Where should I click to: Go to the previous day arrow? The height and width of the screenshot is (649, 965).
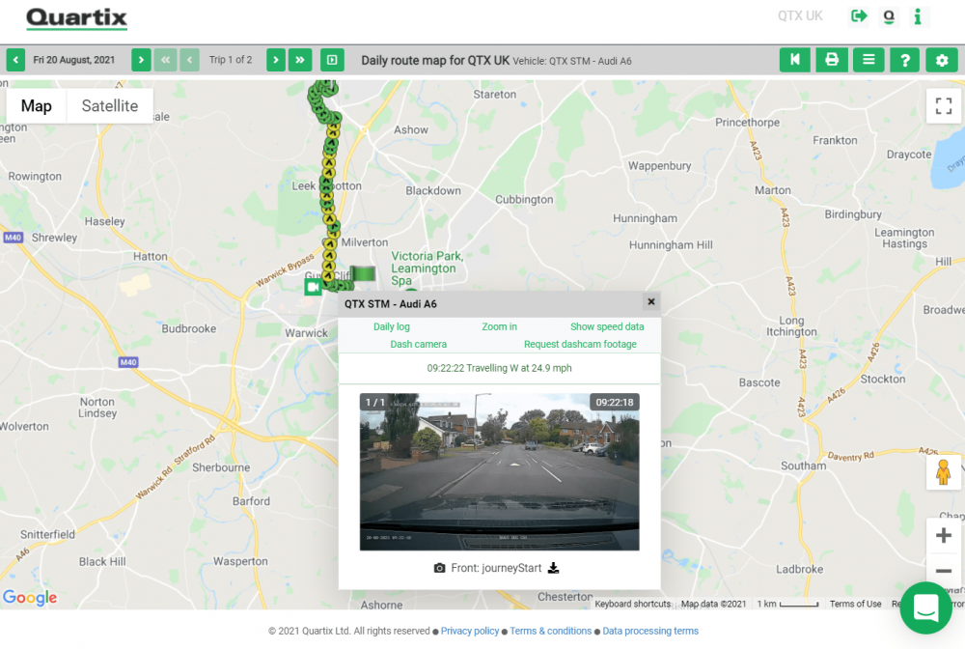tap(15, 60)
